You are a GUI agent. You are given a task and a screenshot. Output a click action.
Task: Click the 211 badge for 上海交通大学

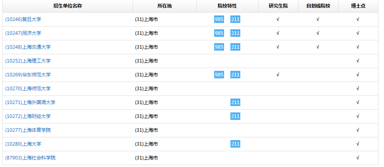[x=235, y=47]
